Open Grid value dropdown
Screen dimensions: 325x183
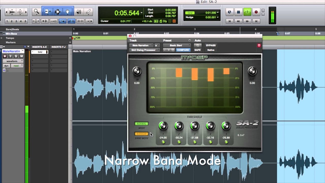(218, 13)
